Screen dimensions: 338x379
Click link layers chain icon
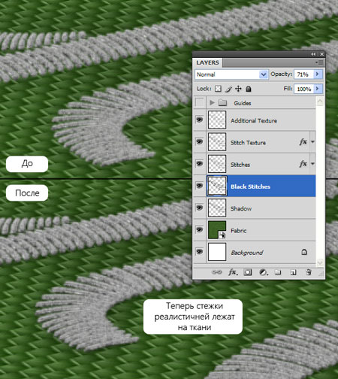coord(217,272)
